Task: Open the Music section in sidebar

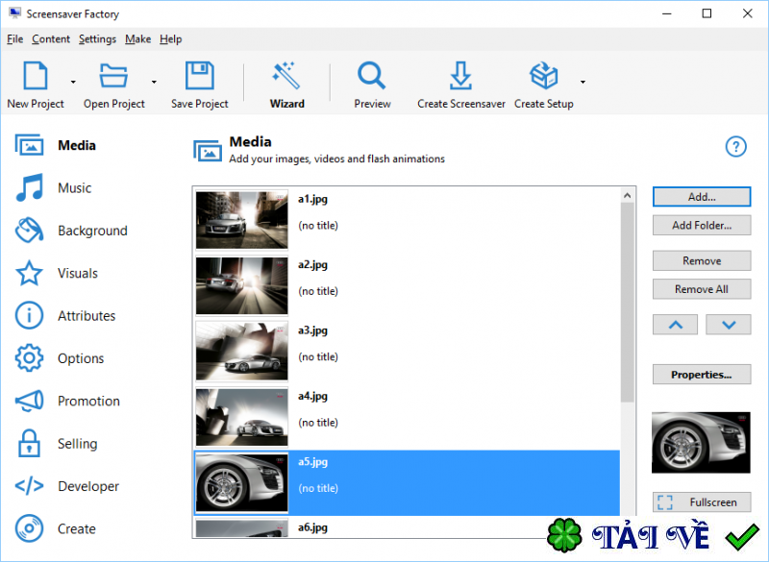Action: pyautogui.click(x=73, y=188)
